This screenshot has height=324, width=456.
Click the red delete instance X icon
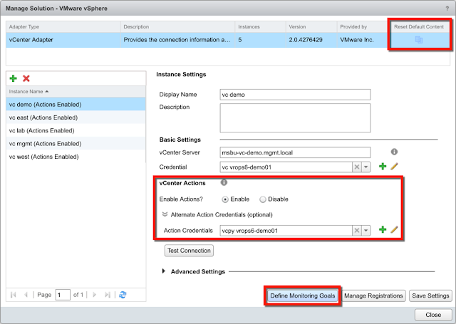pyautogui.click(x=26, y=78)
